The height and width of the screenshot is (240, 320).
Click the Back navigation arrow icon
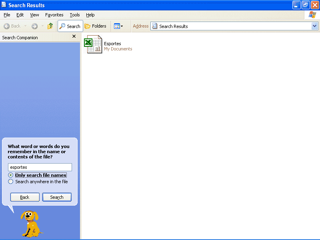point(7,26)
